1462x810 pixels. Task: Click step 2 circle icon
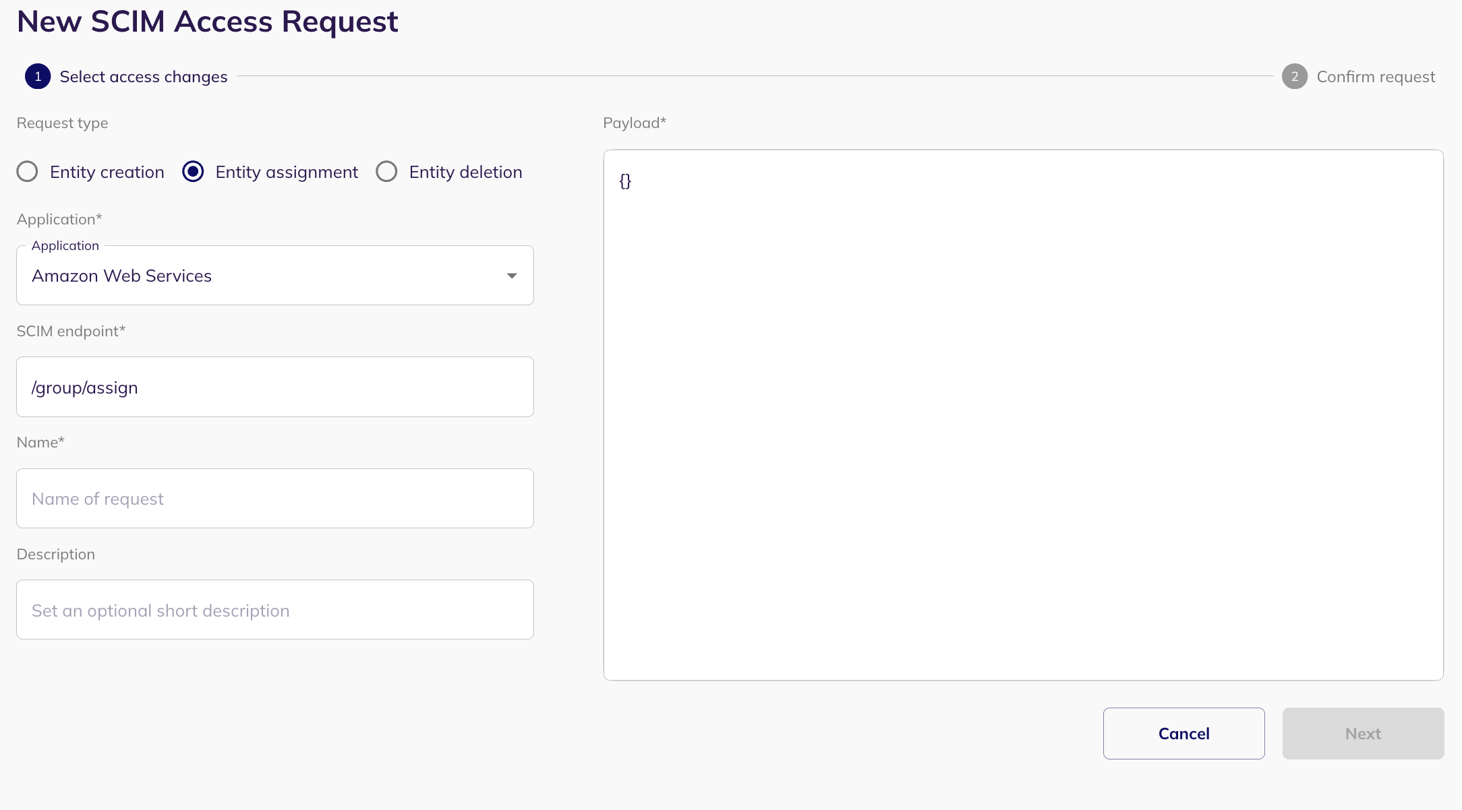click(x=1294, y=77)
